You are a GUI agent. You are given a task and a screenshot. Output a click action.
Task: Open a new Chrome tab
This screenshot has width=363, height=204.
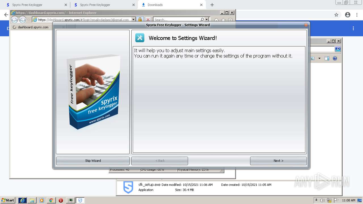click(212, 5)
